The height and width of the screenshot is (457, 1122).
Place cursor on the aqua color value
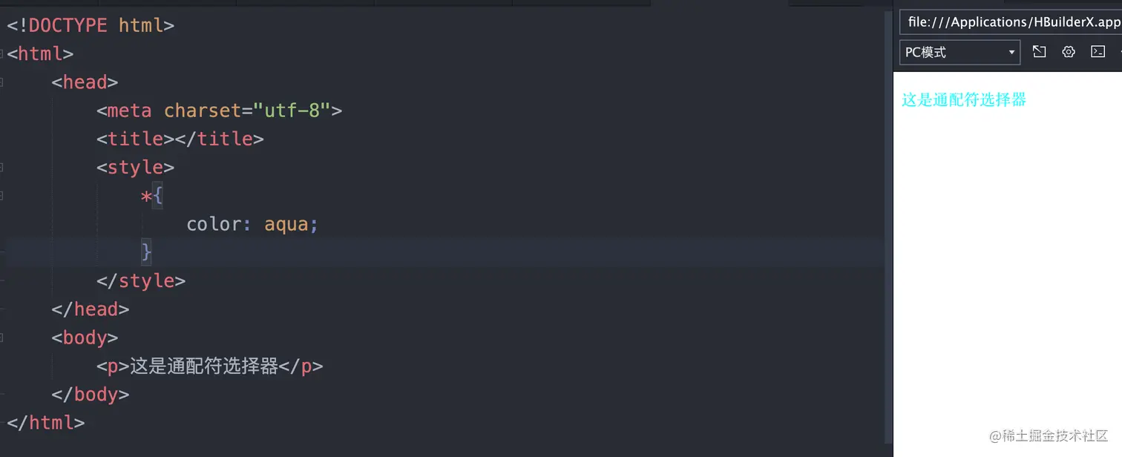tap(286, 224)
